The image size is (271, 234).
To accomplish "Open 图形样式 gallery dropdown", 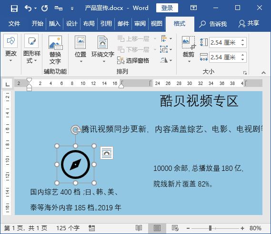I will point(31,49).
